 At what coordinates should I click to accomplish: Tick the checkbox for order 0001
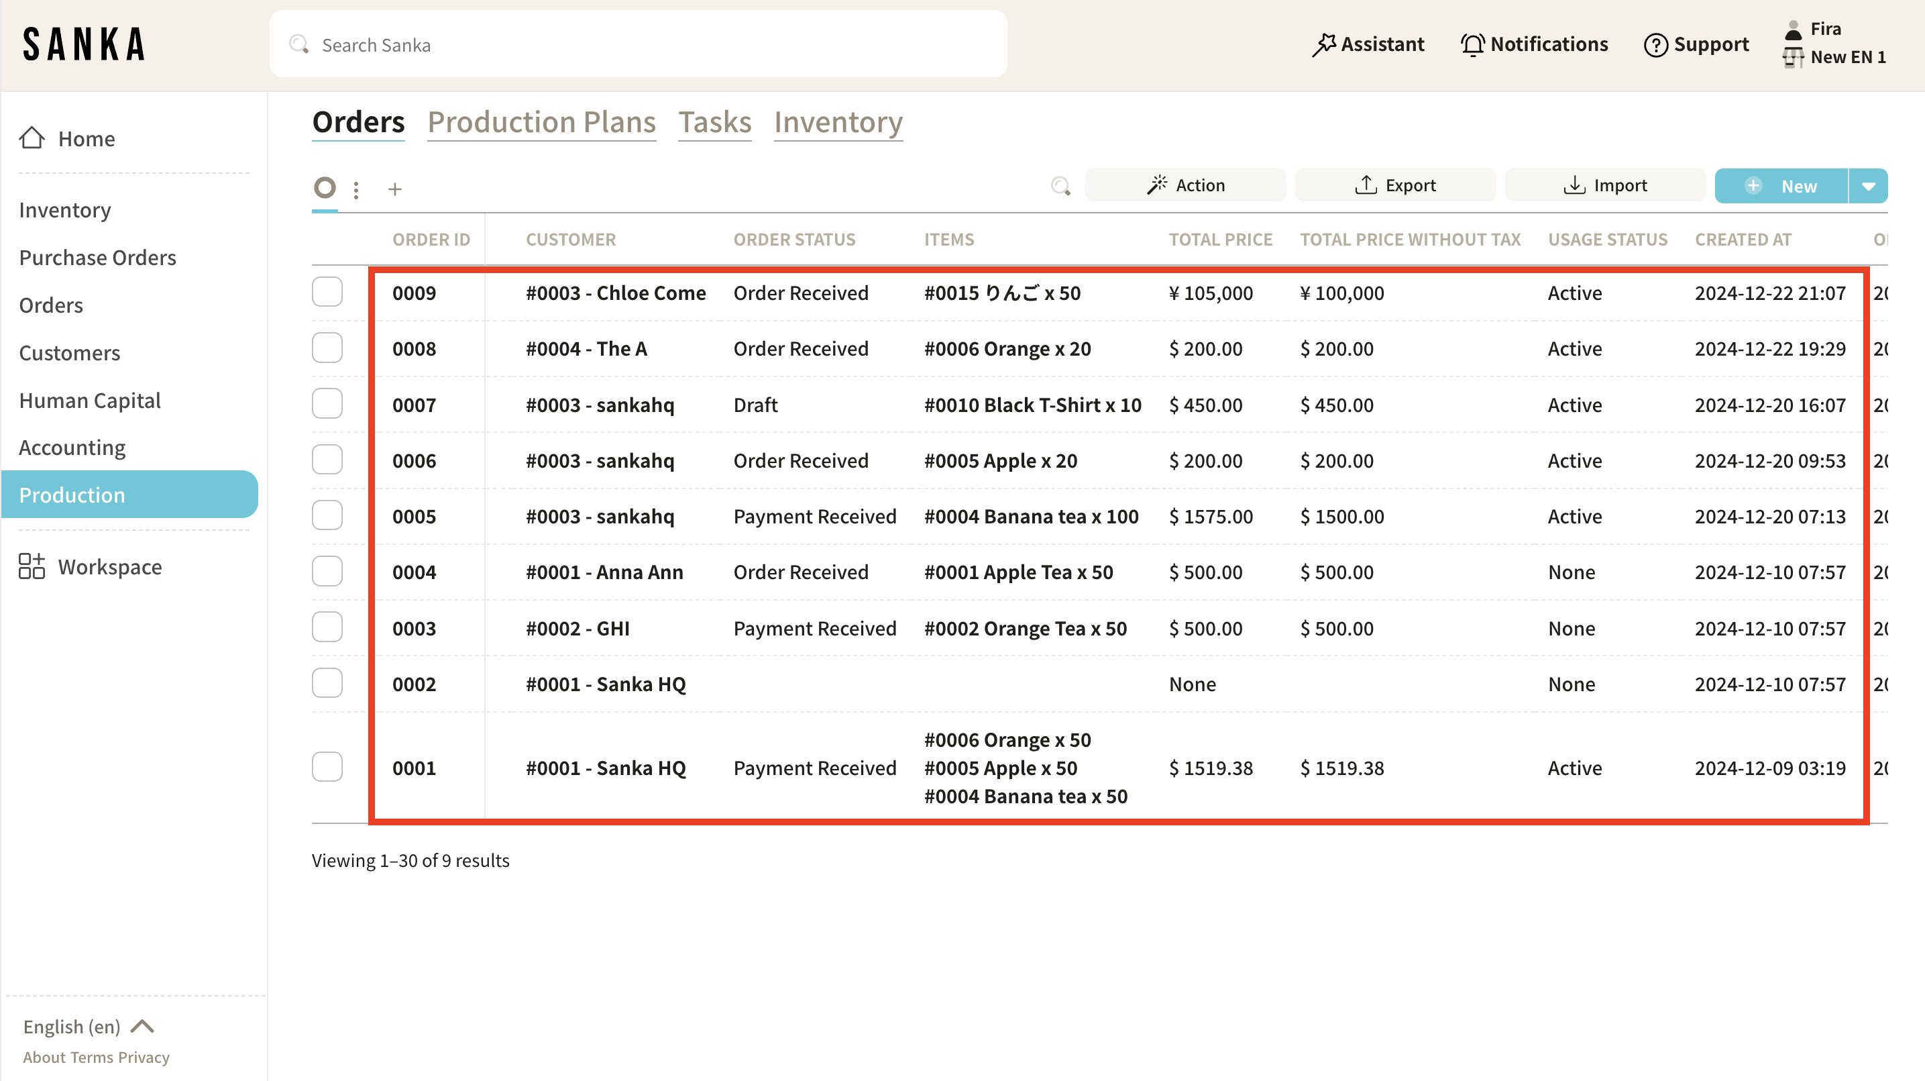pyautogui.click(x=327, y=767)
